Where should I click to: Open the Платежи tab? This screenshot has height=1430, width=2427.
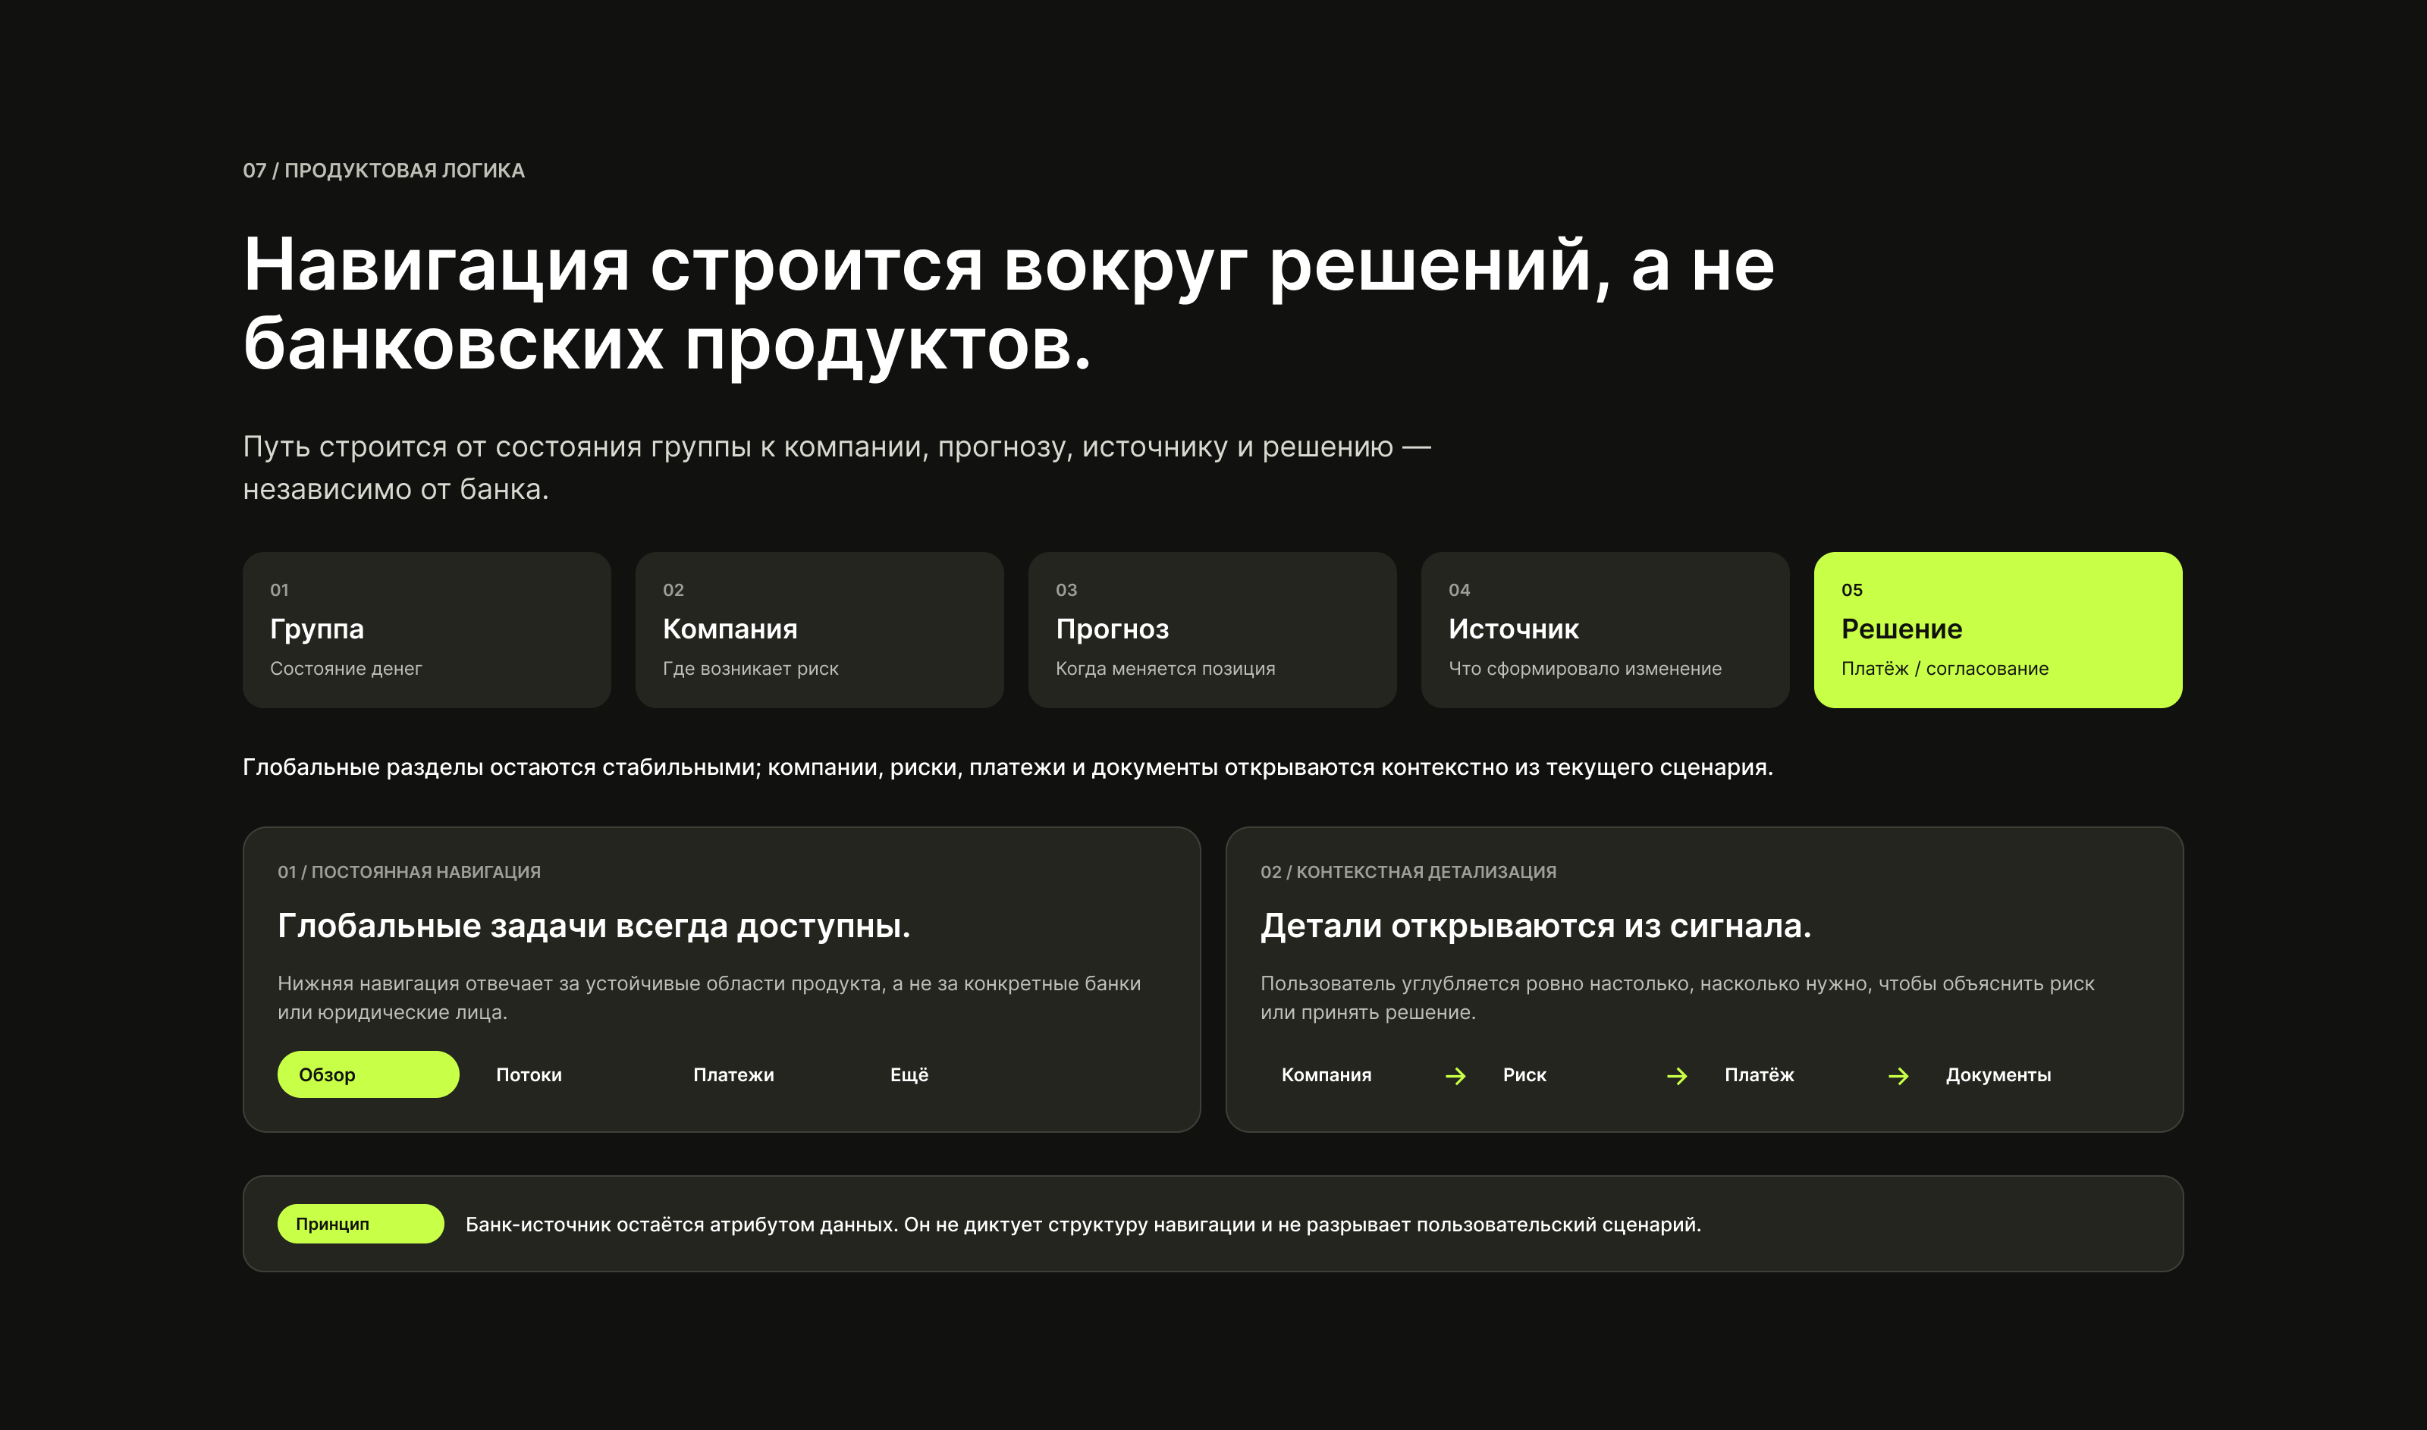click(x=733, y=1074)
